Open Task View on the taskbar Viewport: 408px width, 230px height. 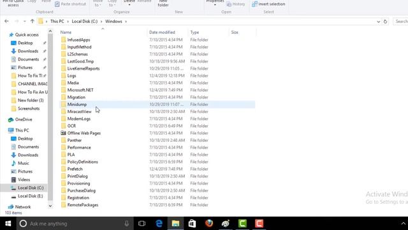pyautogui.click(x=142, y=224)
